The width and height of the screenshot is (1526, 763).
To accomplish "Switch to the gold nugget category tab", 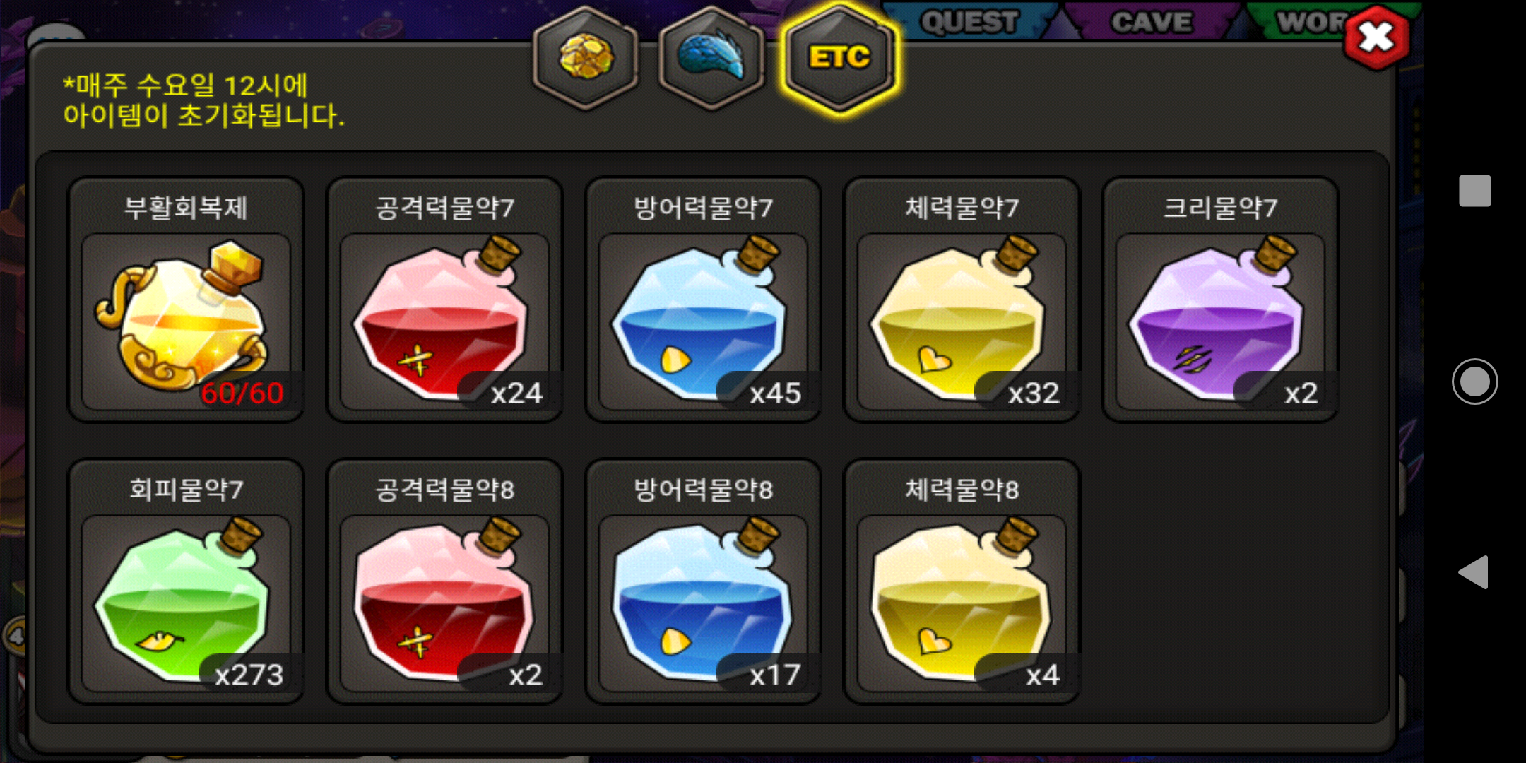I will coord(586,58).
